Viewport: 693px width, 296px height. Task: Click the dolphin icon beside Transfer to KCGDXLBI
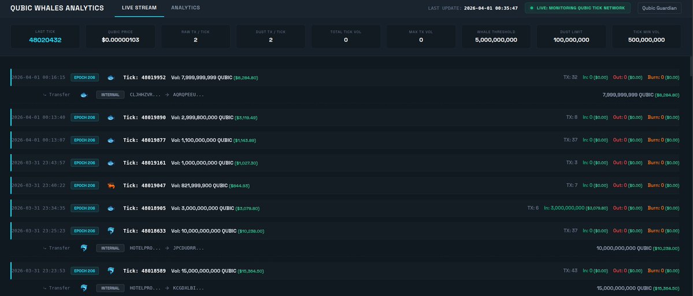pos(84,288)
